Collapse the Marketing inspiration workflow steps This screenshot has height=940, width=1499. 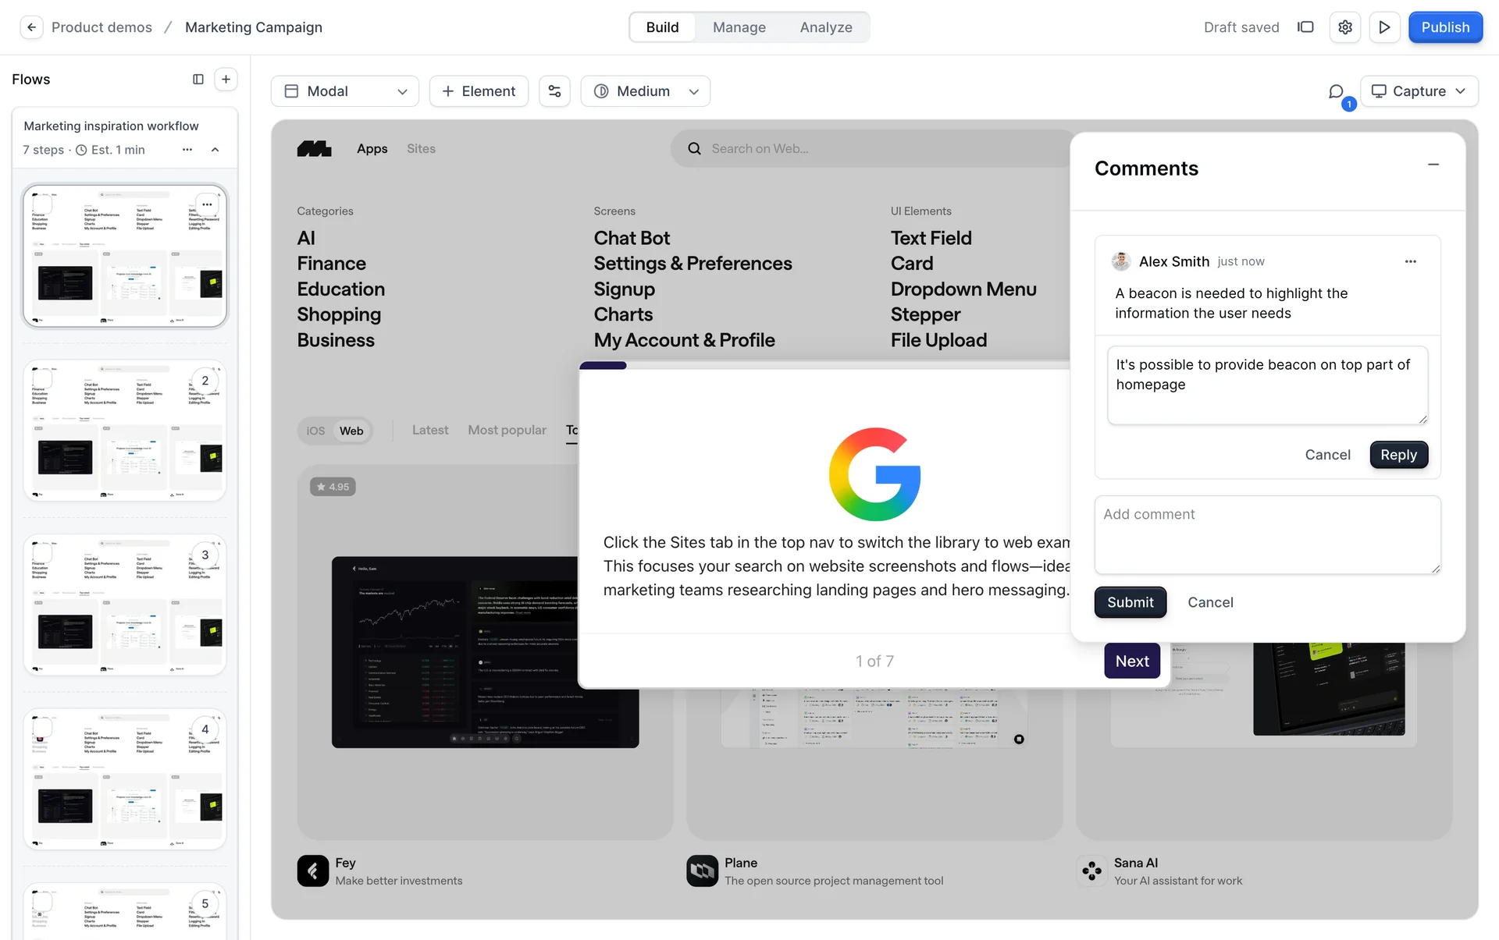(x=215, y=150)
